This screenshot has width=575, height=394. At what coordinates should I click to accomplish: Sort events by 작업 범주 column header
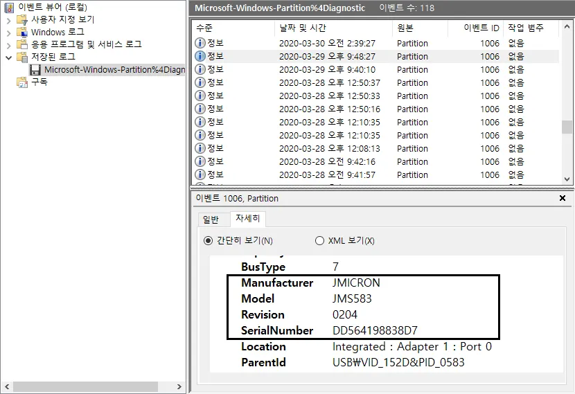531,28
